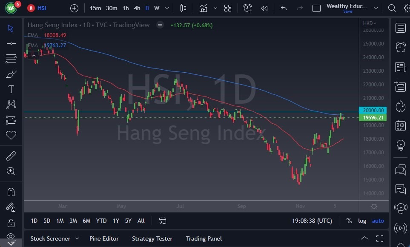
Task: Open the Measure ruler tool
Action: 11,156
